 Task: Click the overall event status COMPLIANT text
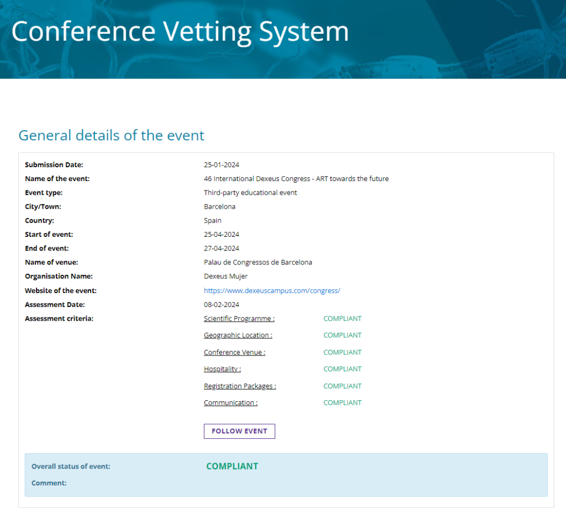click(x=232, y=466)
